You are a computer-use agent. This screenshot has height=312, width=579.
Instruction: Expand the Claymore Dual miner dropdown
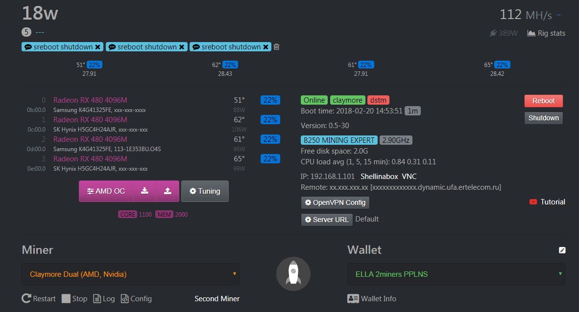pos(131,274)
